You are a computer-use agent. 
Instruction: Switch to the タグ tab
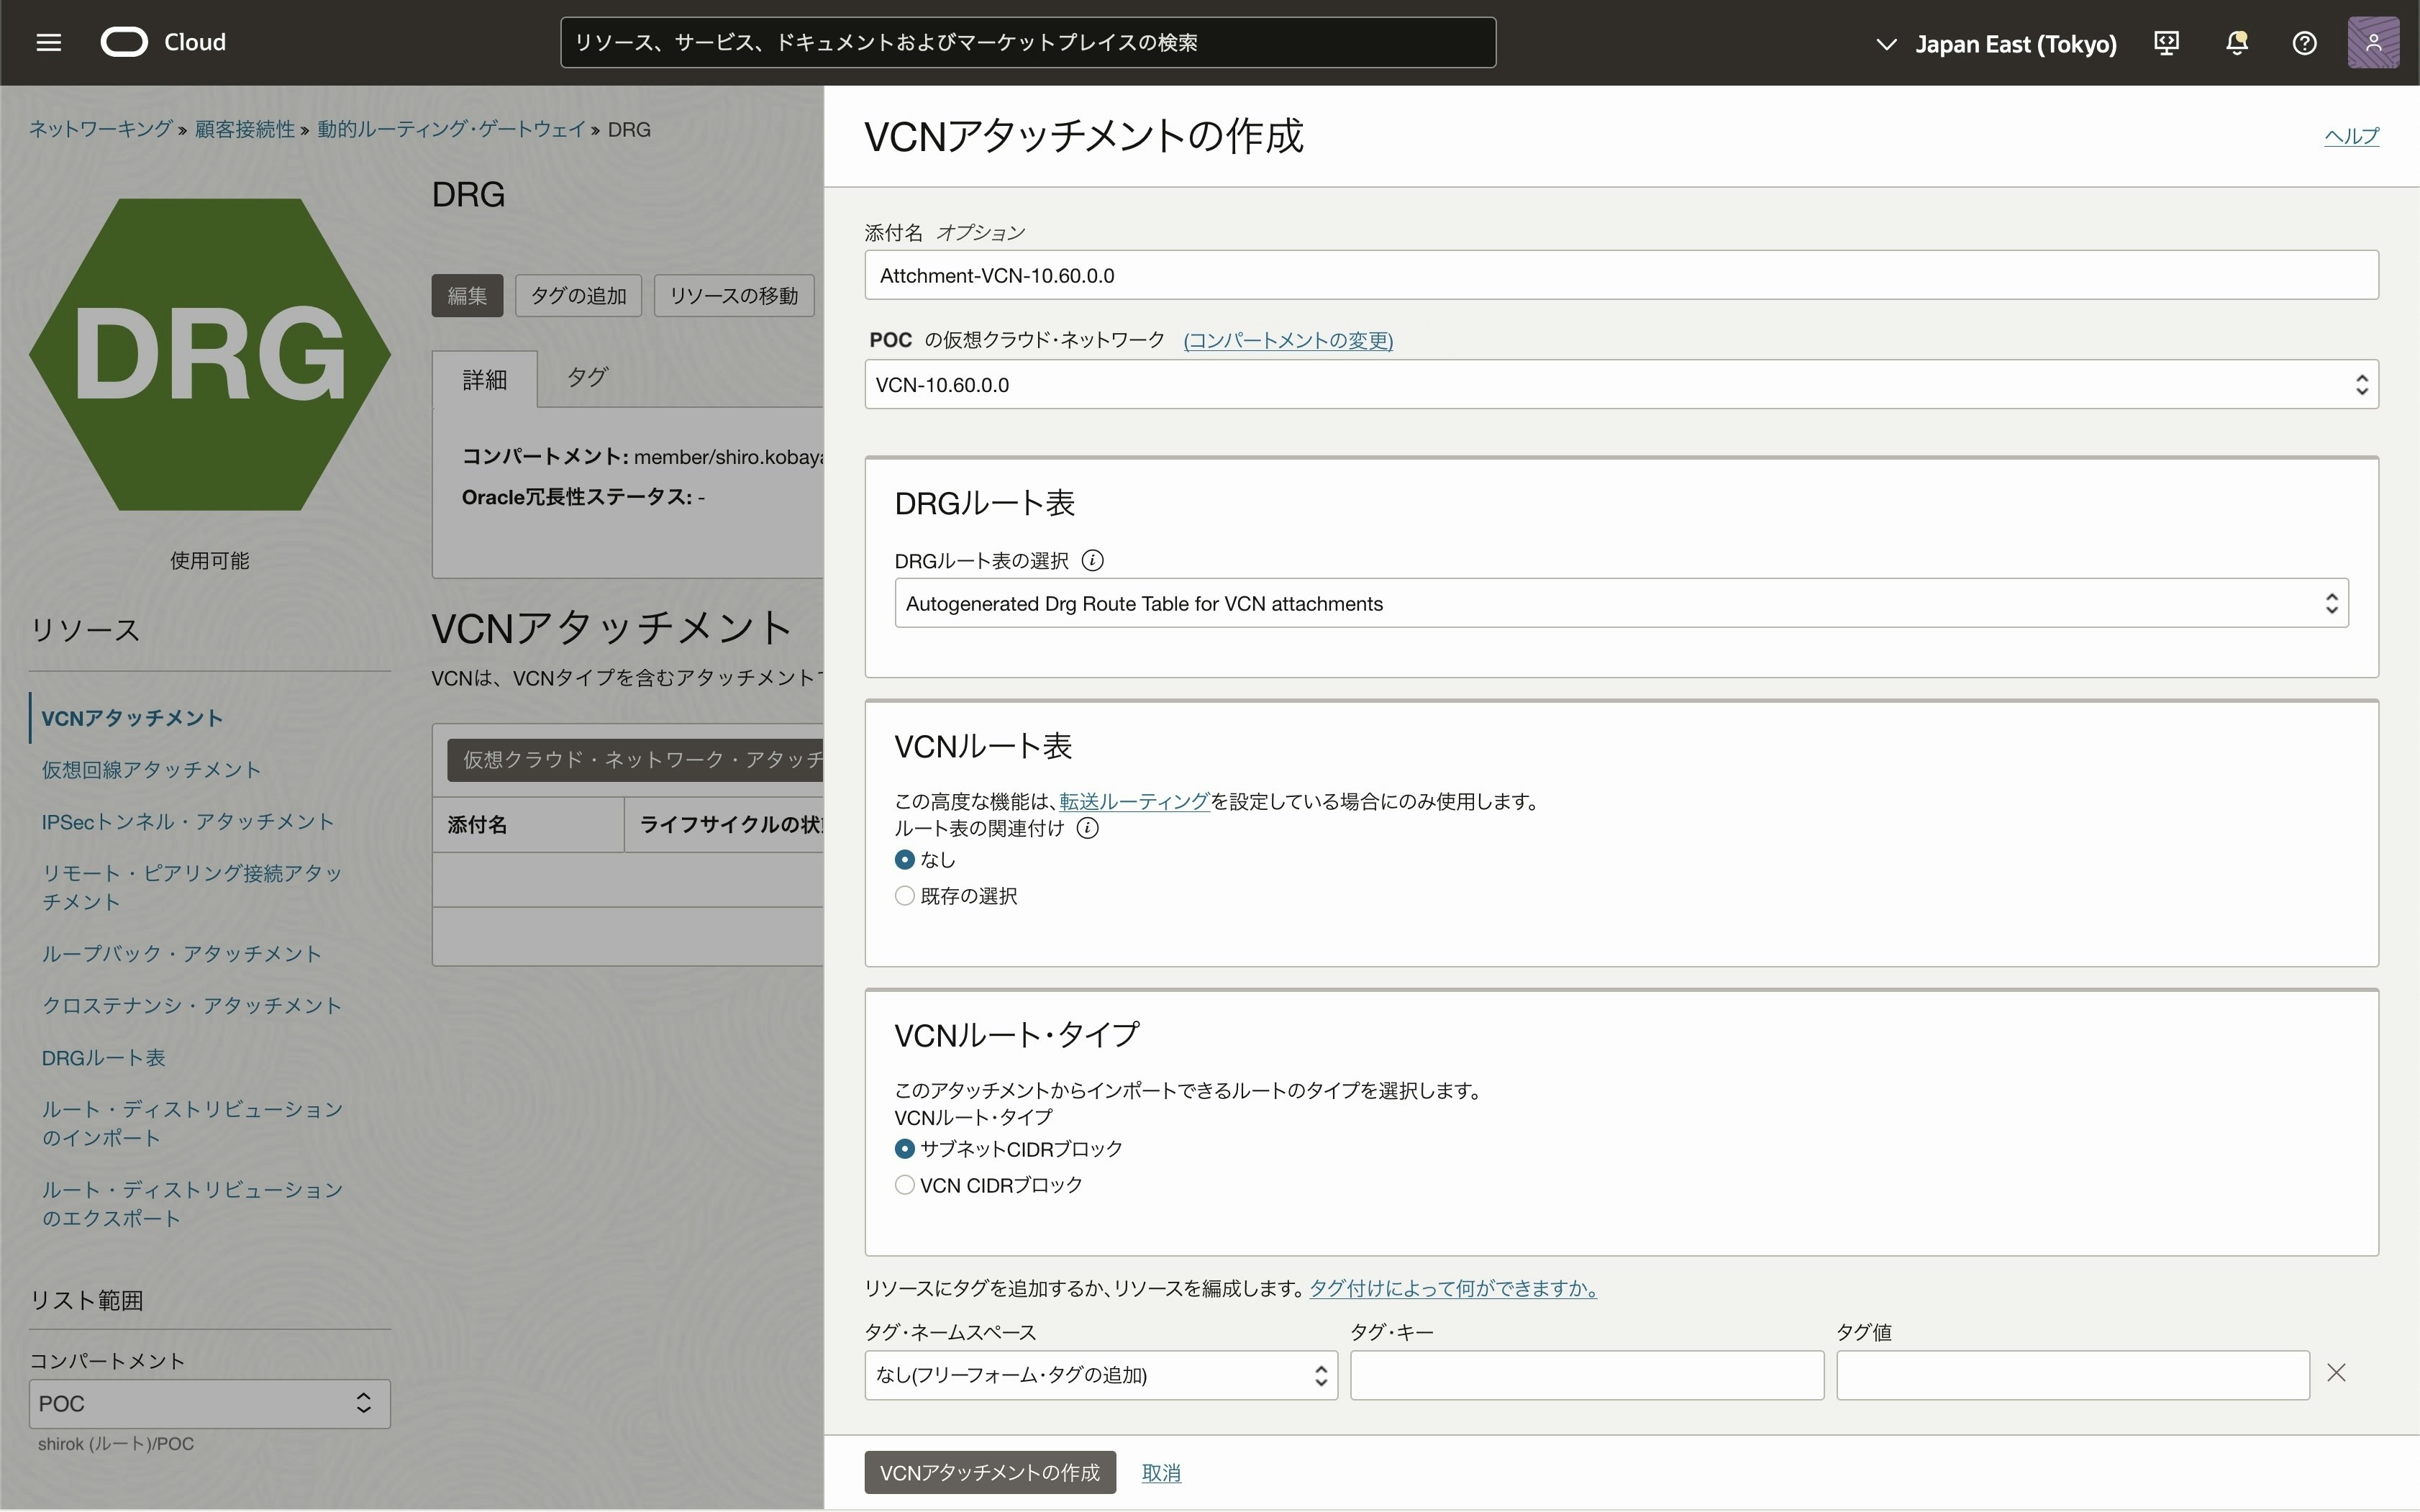click(x=587, y=378)
